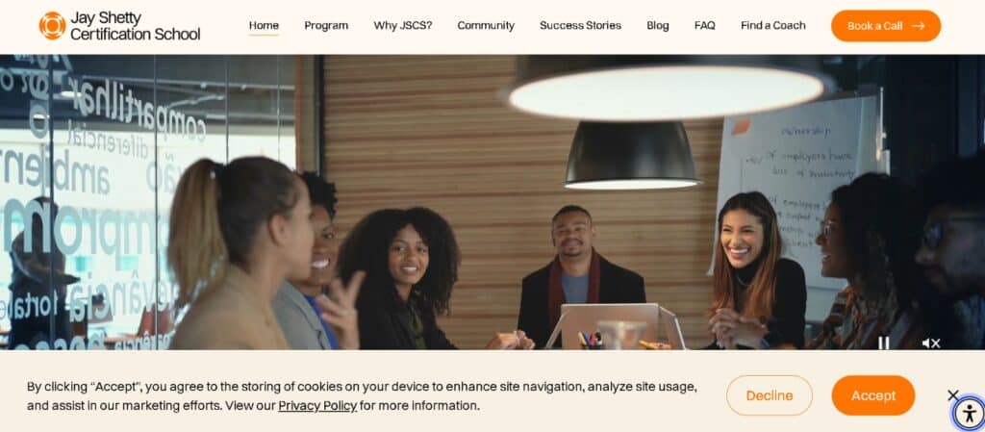Open the Privacy Policy link

(317, 406)
